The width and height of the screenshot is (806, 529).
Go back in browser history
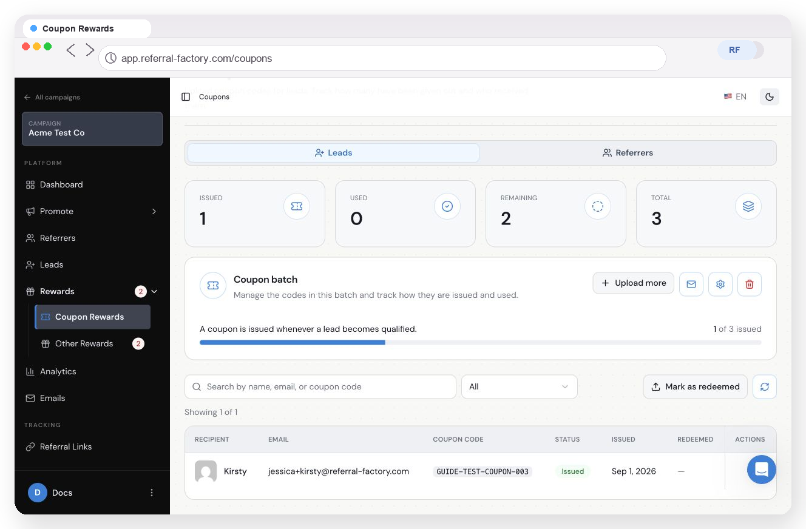(x=71, y=50)
